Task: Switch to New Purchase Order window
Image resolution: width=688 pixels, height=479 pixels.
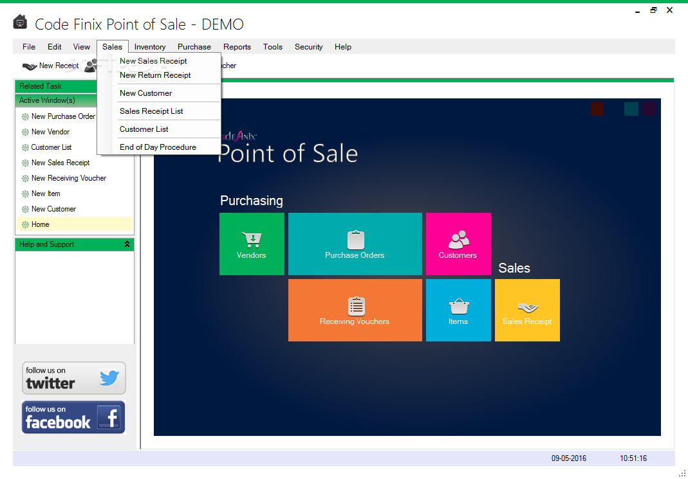Action: pyautogui.click(x=63, y=116)
